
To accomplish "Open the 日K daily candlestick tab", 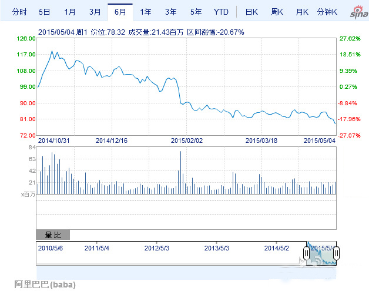I will (251, 12).
